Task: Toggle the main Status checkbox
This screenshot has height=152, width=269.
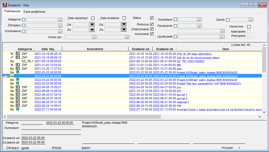Action: (x=152, y=18)
